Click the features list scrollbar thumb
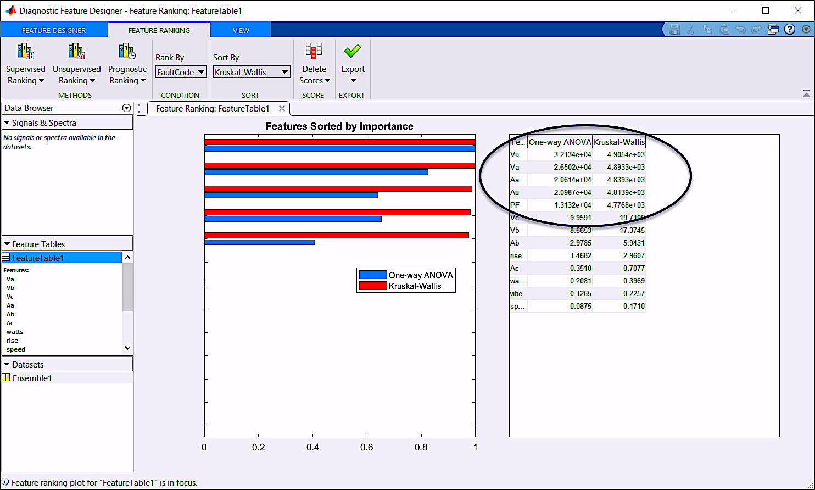Viewport: 815px width, 490px height. [x=127, y=287]
